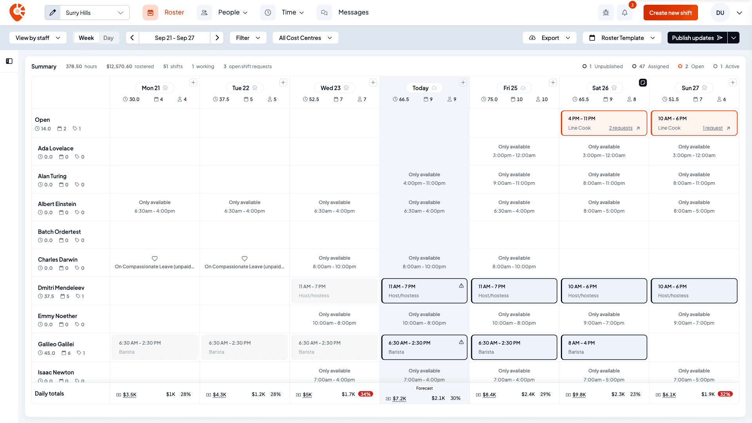This screenshot has height=423, width=752.
Task: Click Publish updates button
Action: pos(697,38)
